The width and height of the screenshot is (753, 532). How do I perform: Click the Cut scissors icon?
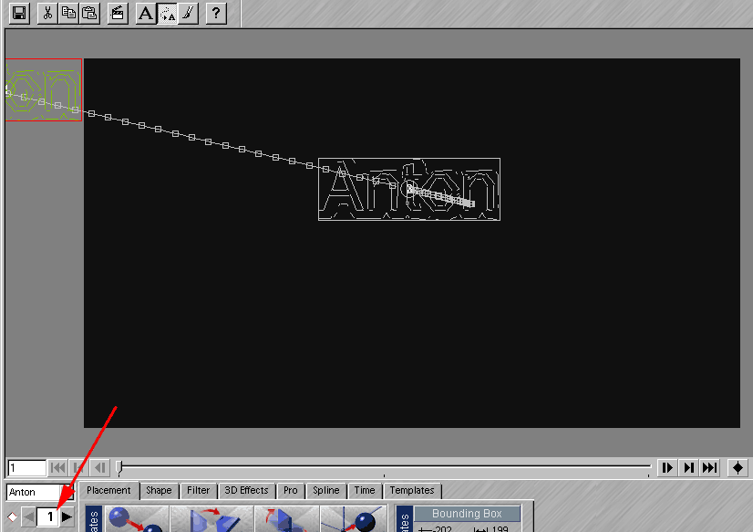click(47, 13)
